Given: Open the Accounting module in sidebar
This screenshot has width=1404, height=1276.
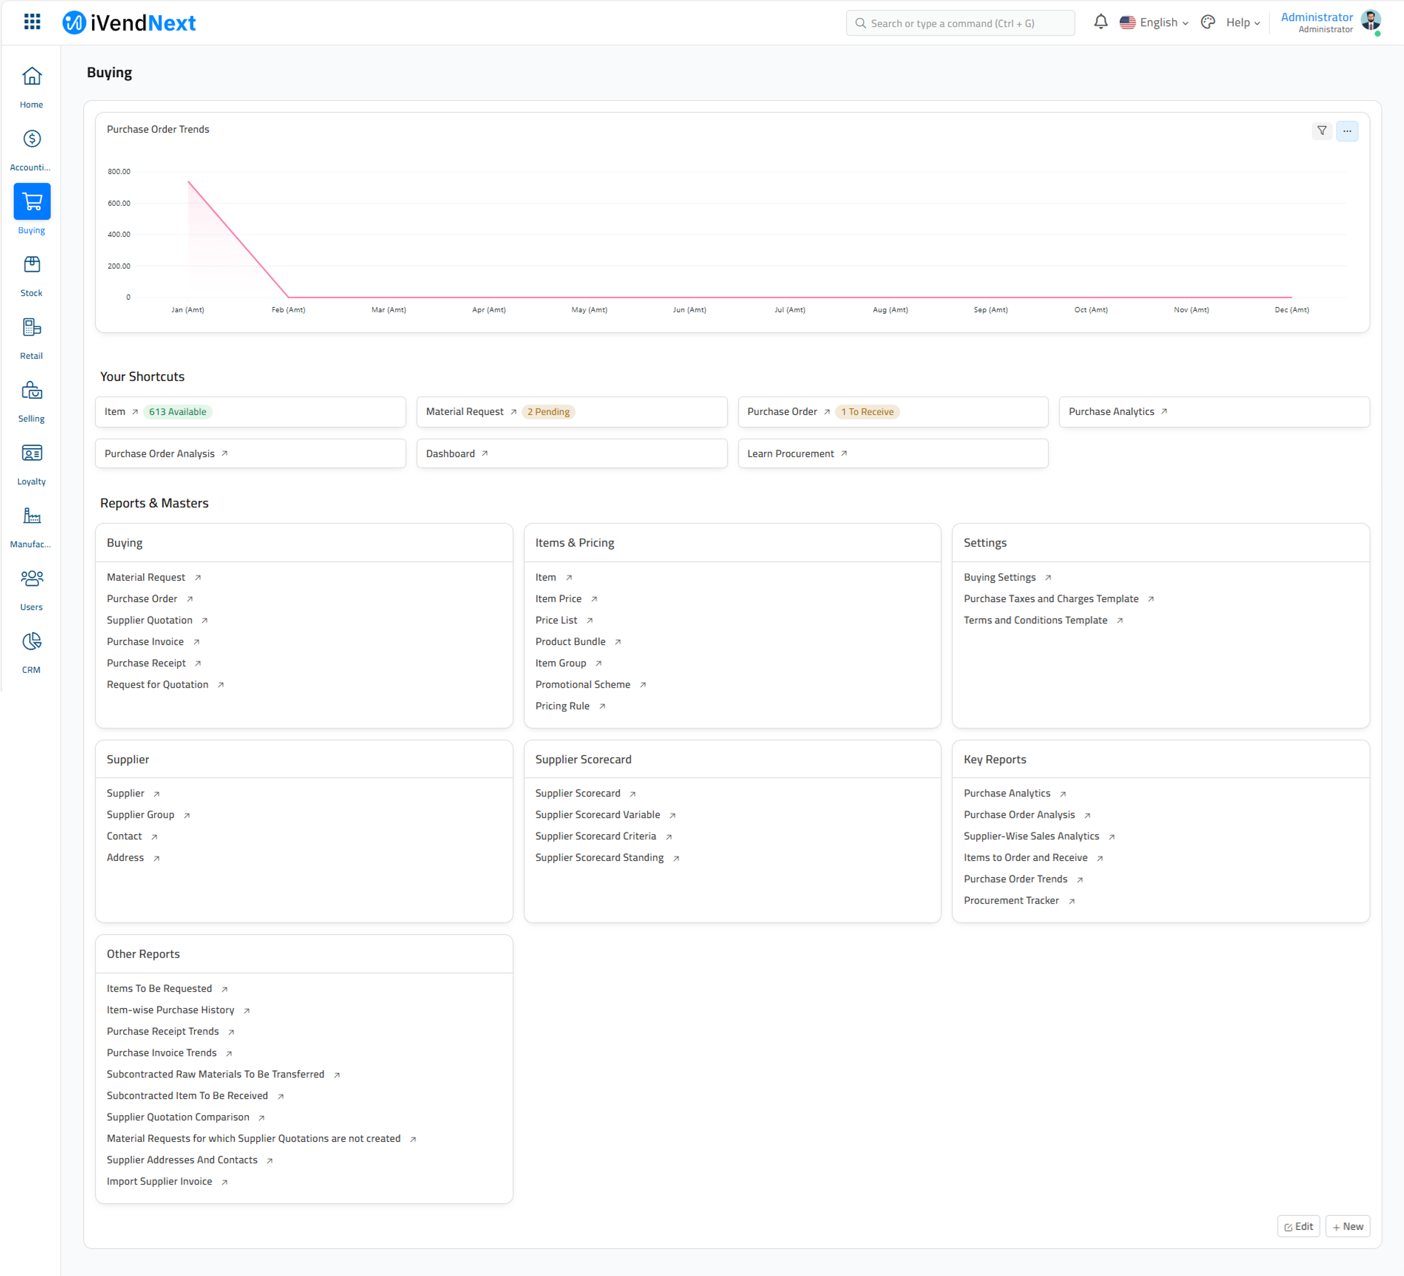Looking at the screenshot, I should pos(31,139).
